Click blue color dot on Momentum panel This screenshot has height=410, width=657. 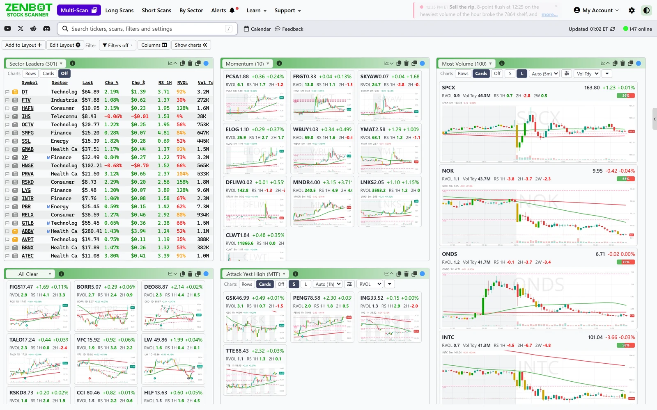pos(423,63)
